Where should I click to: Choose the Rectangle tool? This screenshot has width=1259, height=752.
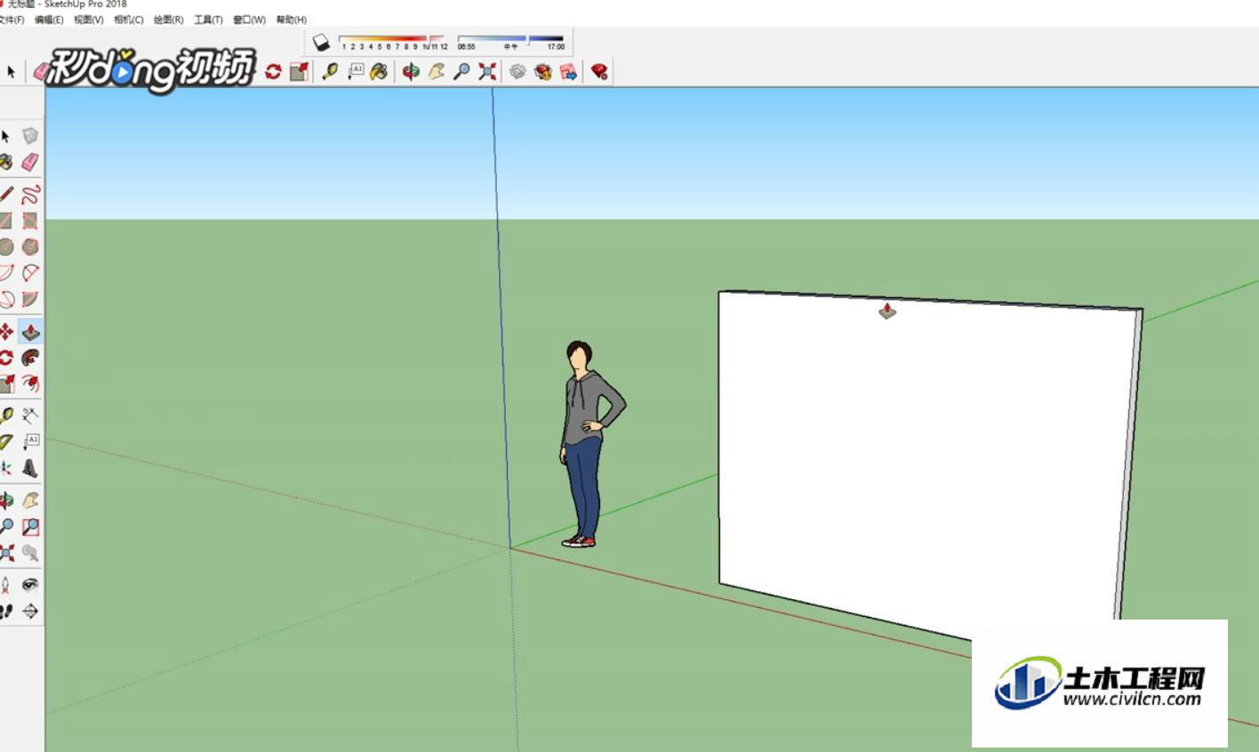pos(5,220)
